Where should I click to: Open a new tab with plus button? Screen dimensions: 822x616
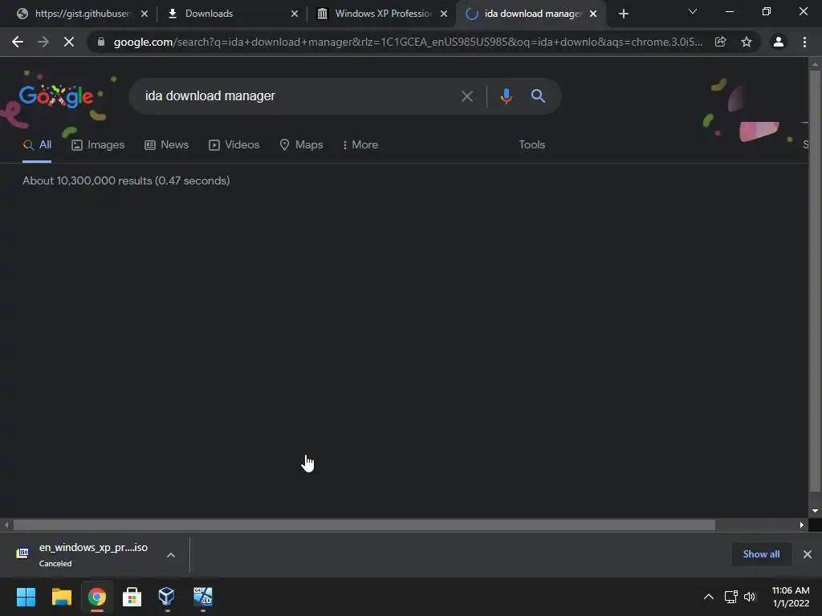(x=623, y=14)
